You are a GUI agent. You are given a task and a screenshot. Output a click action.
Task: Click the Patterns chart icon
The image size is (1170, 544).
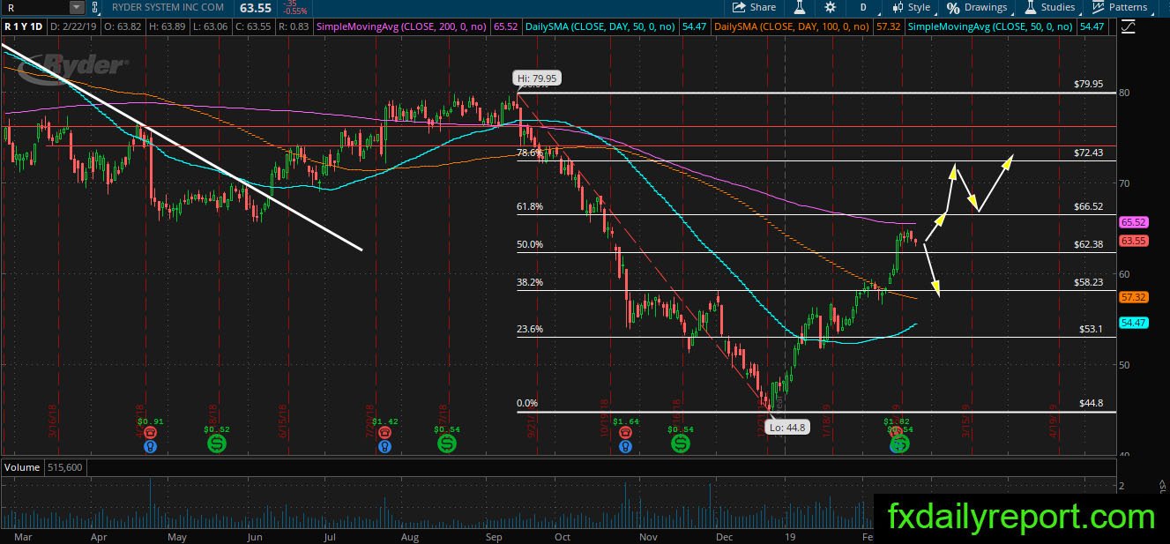coord(1098,7)
